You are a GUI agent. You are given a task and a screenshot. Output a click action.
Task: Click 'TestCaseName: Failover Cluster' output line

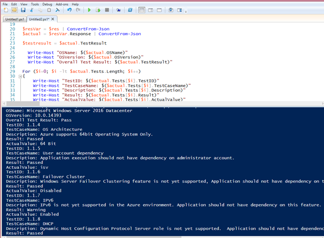(x=45, y=177)
